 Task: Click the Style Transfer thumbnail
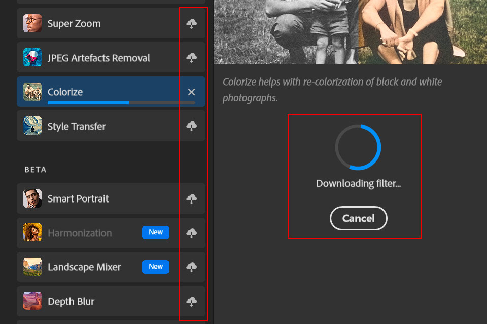coord(32,126)
